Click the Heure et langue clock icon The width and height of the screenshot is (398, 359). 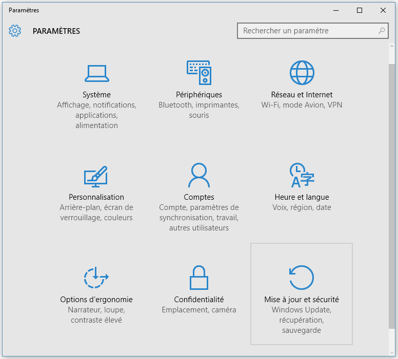[302, 176]
